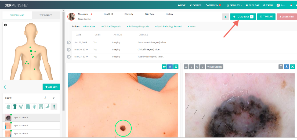Open the help question mark on body map
297x140 pixels.
click(x=5, y=25)
